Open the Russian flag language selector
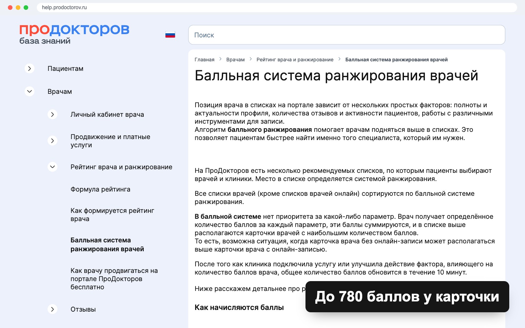525x328 pixels. click(170, 34)
